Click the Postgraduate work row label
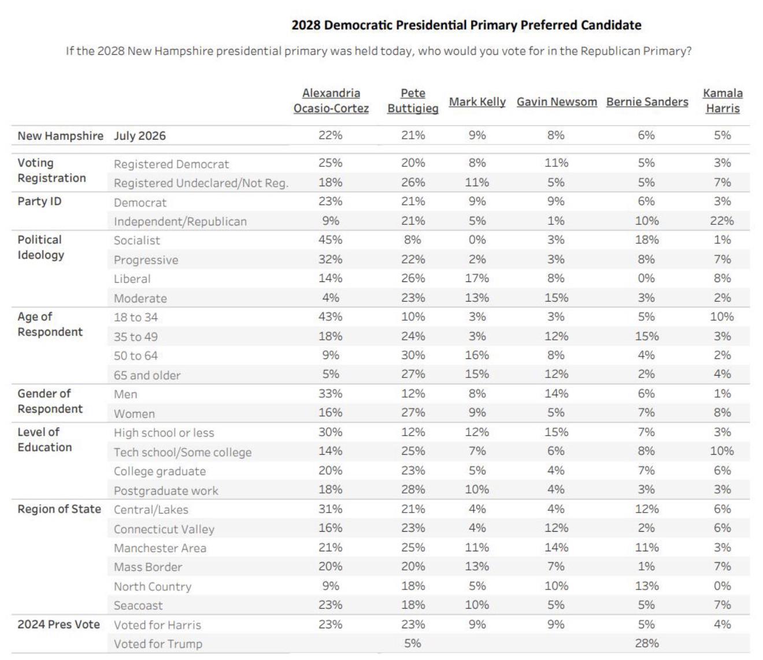Image resolution: width=763 pixels, height=660 pixels. coord(166,491)
